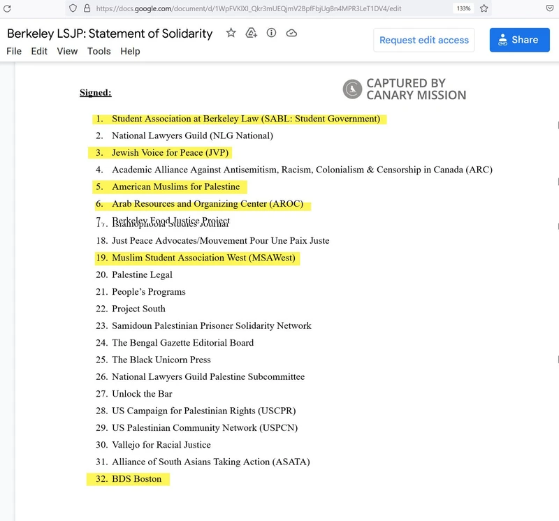The height and width of the screenshot is (521, 559).
Task: Click the 133% zoom indicator
Action: [463, 8]
